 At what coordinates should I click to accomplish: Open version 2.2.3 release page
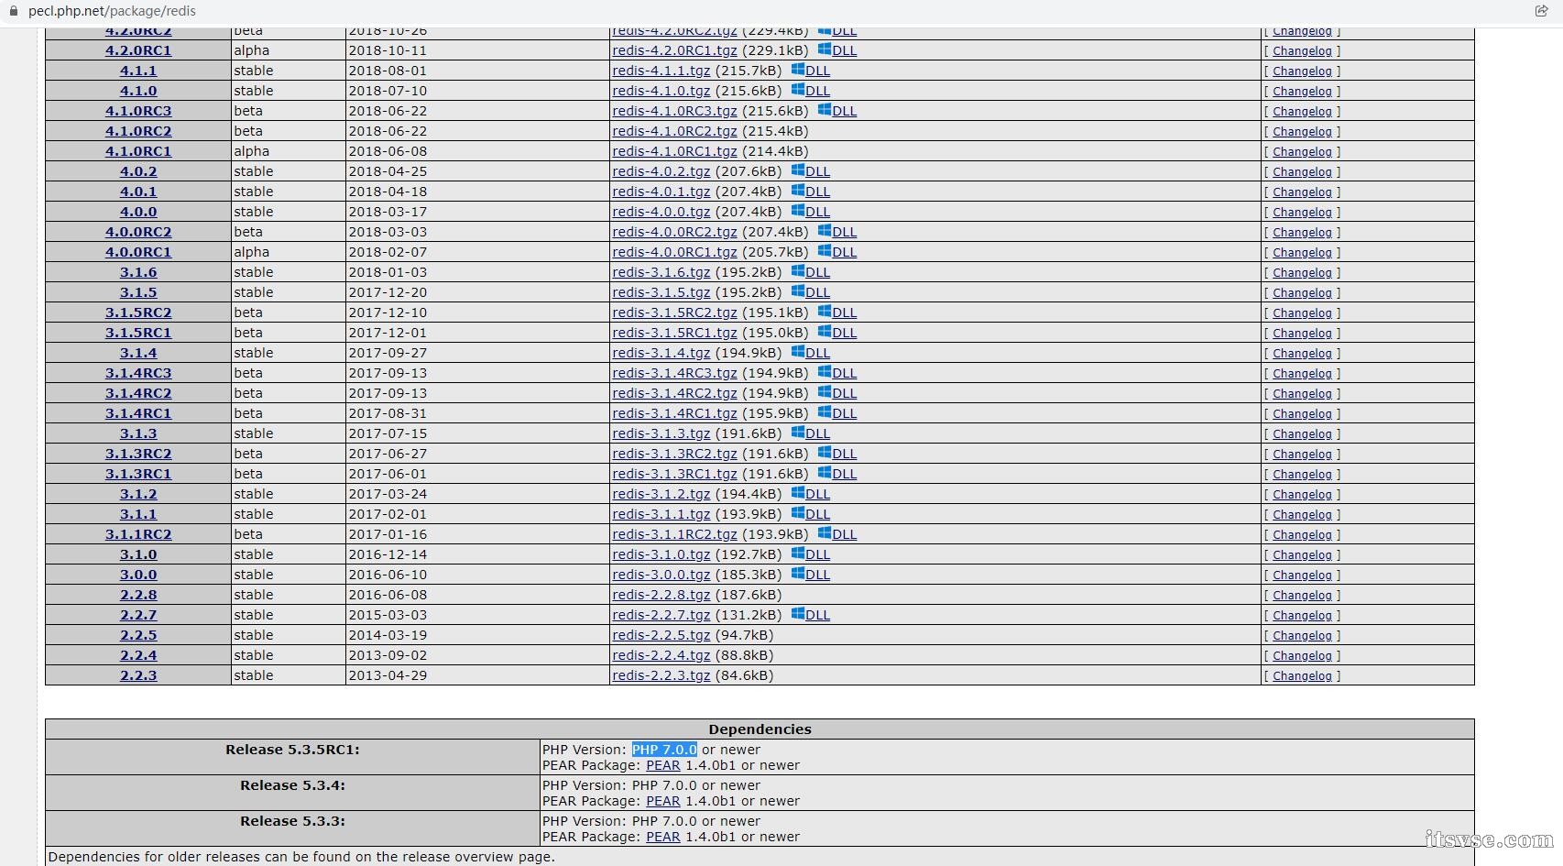click(138, 675)
